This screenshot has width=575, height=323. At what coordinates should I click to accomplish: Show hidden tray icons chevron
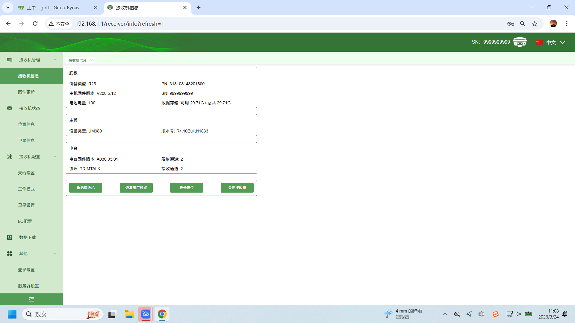pos(445,314)
